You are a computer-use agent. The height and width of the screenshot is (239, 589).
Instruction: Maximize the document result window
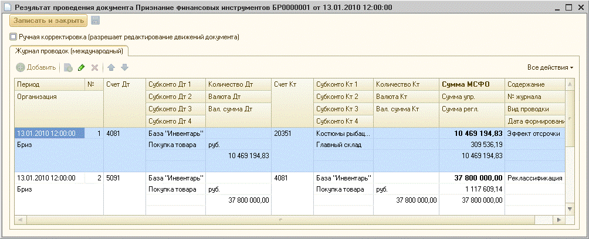click(x=568, y=7)
